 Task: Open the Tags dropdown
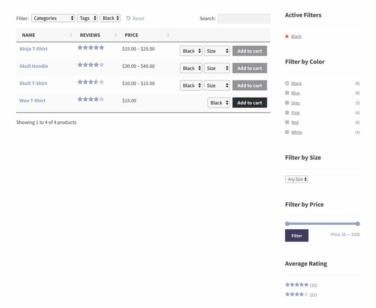87,18
